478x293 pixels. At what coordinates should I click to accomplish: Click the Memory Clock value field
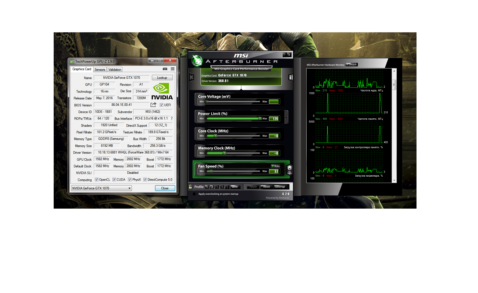[x=274, y=153]
